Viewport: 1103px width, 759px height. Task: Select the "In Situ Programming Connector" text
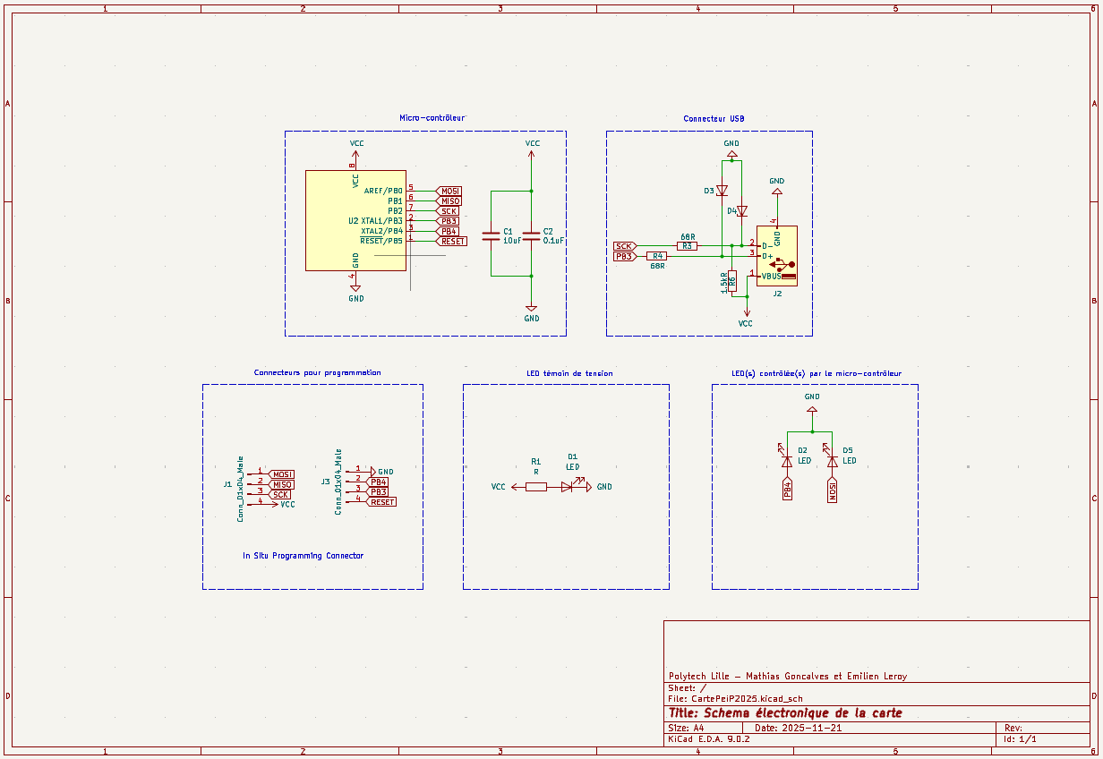point(304,556)
